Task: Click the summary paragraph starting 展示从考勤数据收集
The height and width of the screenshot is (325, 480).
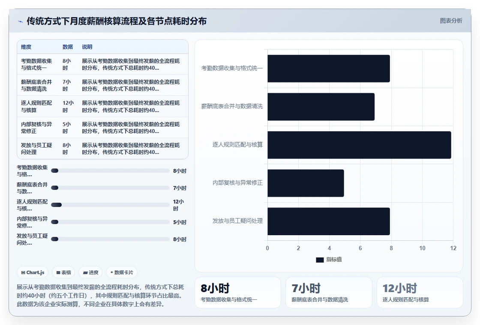Action: tap(100, 295)
